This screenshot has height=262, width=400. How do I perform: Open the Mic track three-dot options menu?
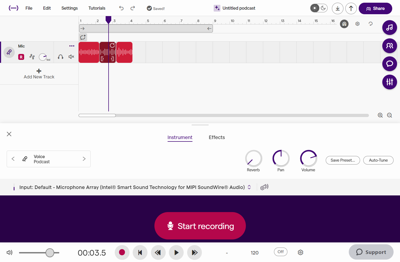72,46
